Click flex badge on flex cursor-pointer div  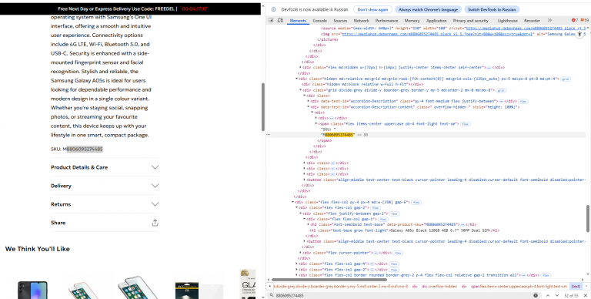[x=398, y=253]
